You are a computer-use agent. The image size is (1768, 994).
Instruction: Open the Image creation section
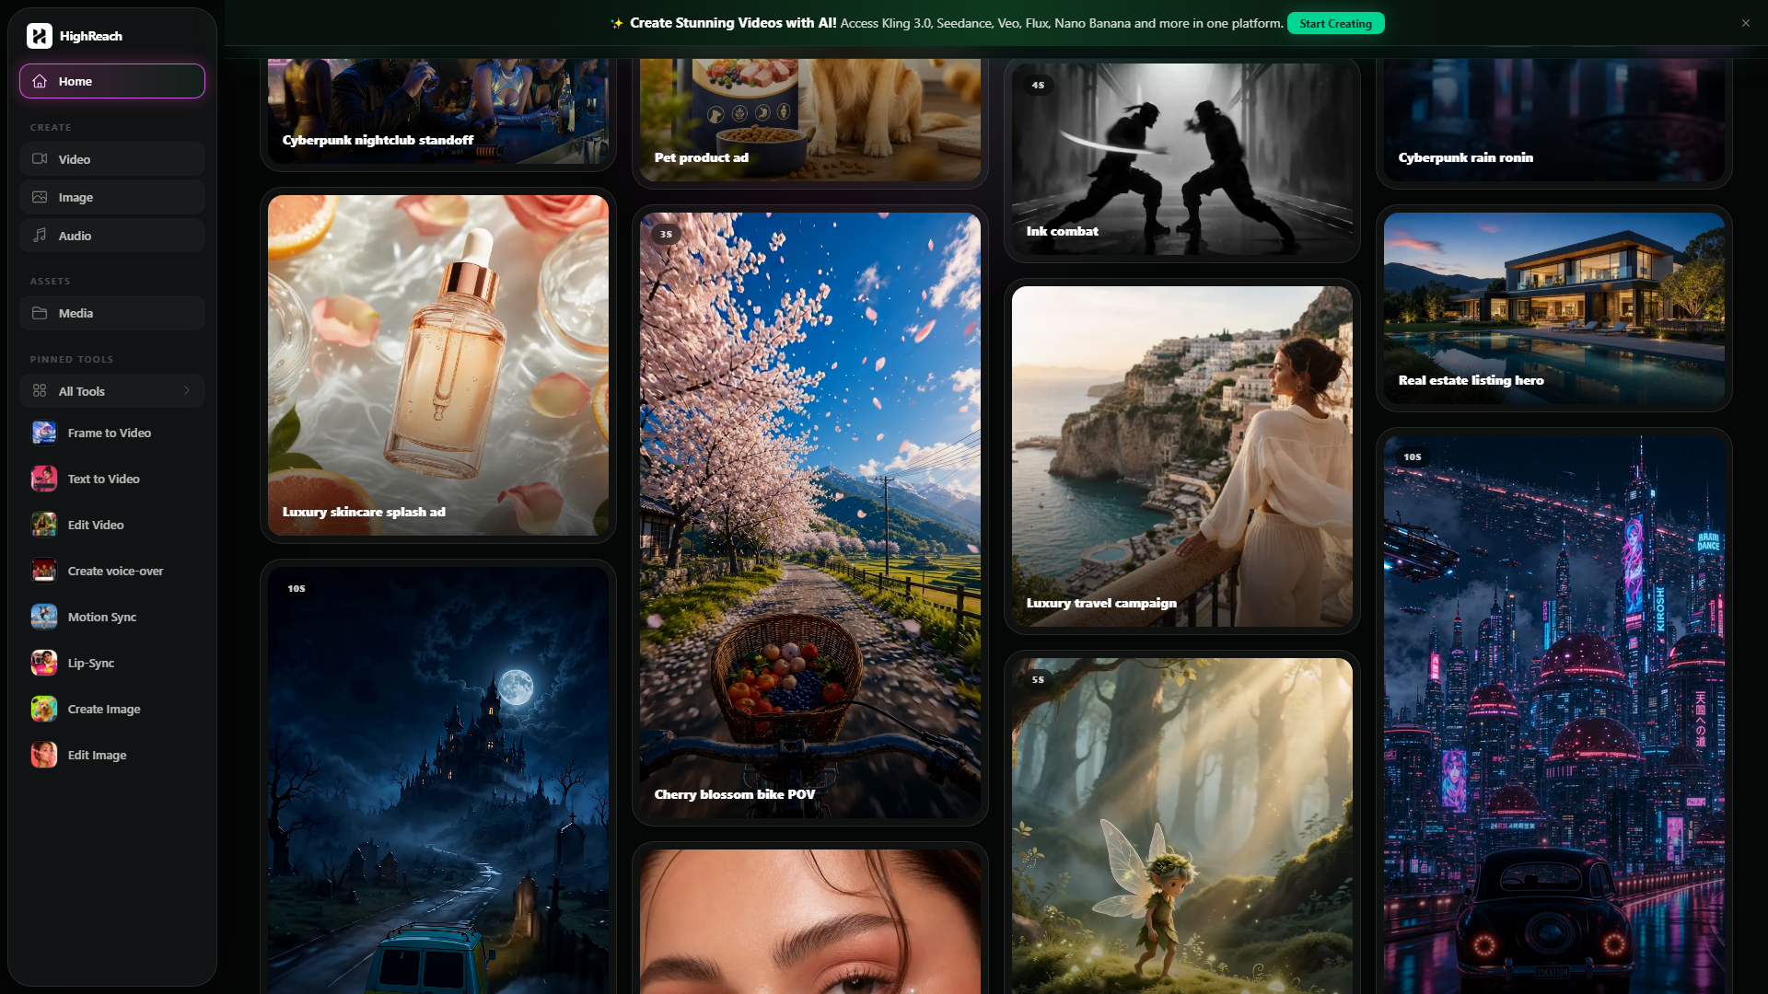112,197
